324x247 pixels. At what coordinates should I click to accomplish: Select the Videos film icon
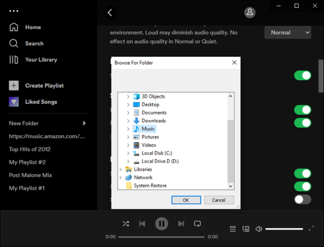click(136, 145)
